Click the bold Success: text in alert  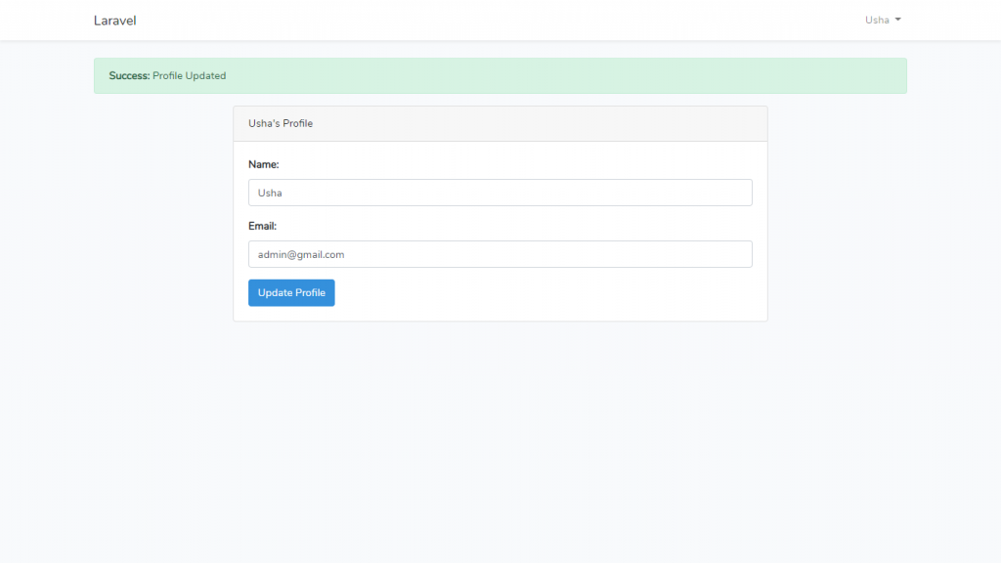point(129,75)
